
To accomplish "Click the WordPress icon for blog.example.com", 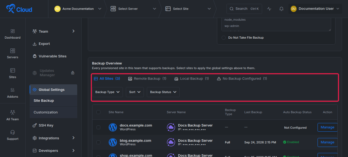I will click(x=113, y=142).
